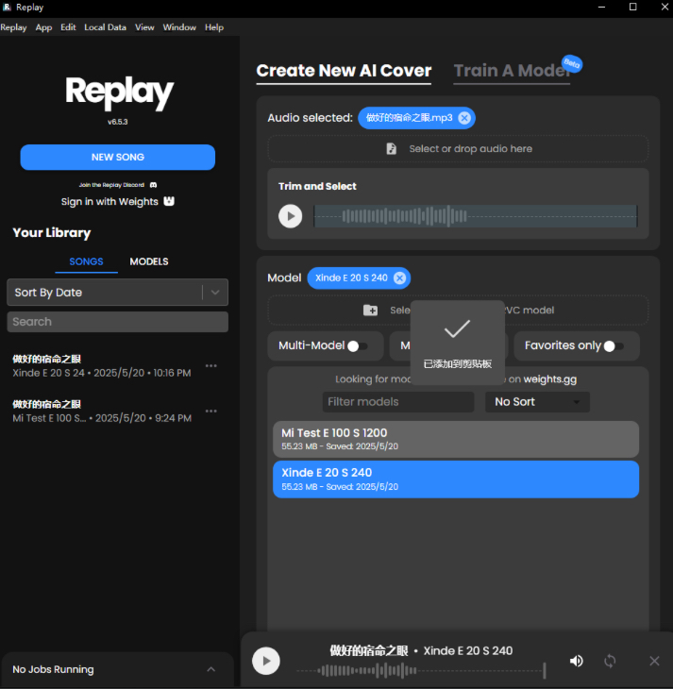
Task: Open the View menu
Action: coord(144,27)
